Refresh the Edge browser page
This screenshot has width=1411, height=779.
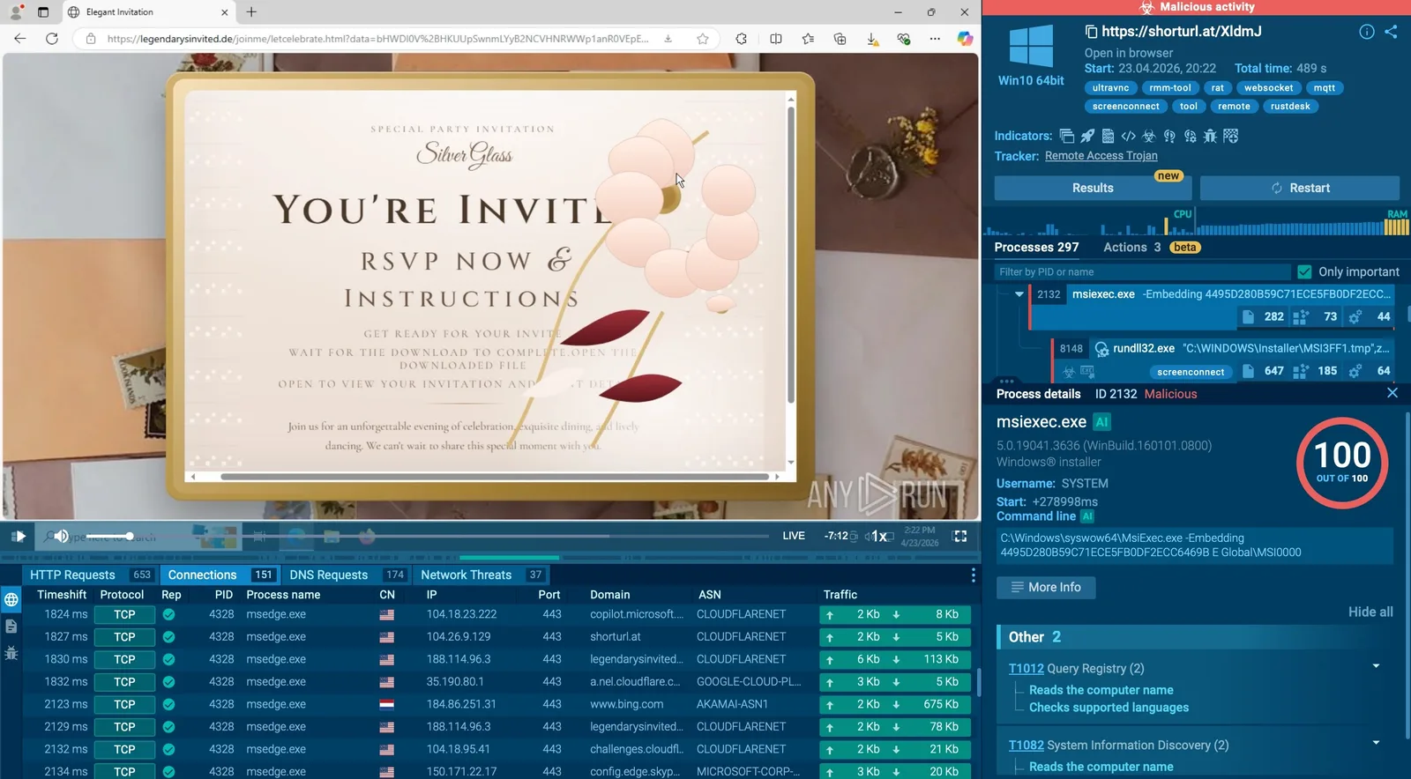[x=52, y=39]
